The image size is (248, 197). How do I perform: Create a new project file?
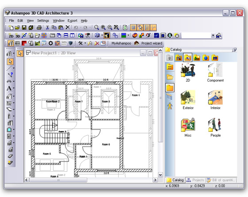click(11, 28)
